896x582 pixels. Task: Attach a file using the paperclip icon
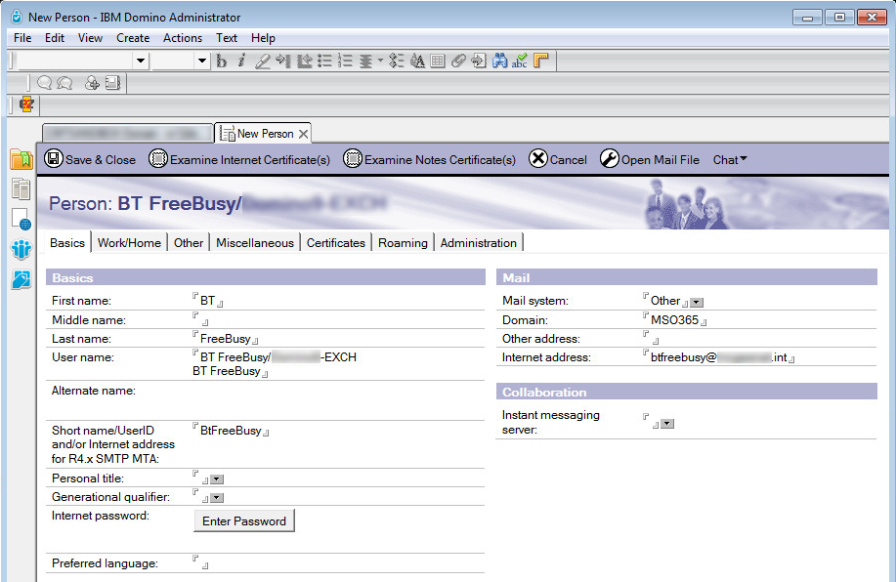(x=458, y=61)
